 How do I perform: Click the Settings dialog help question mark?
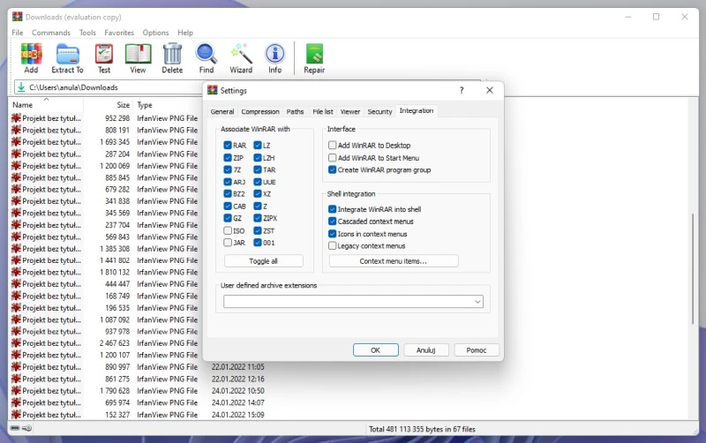tap(462, 91)
